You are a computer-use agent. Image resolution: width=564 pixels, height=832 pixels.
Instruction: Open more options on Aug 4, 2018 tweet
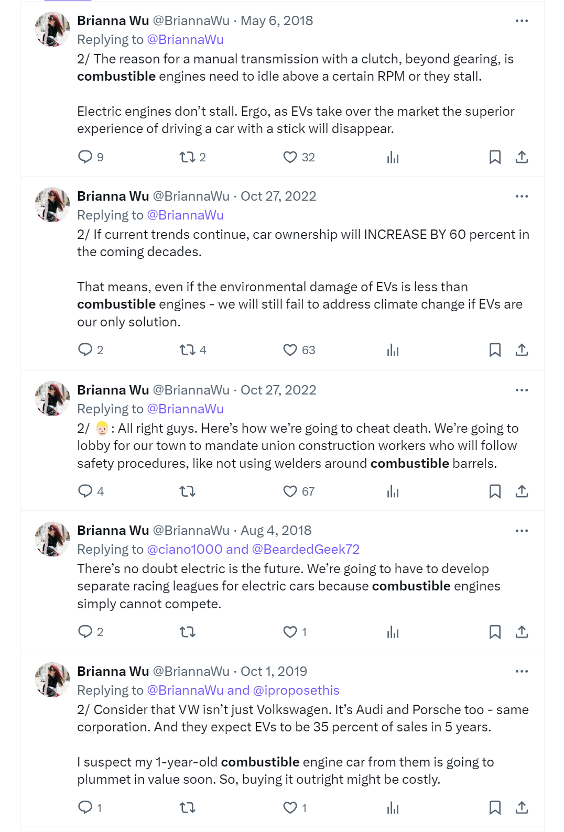point(522,531)
